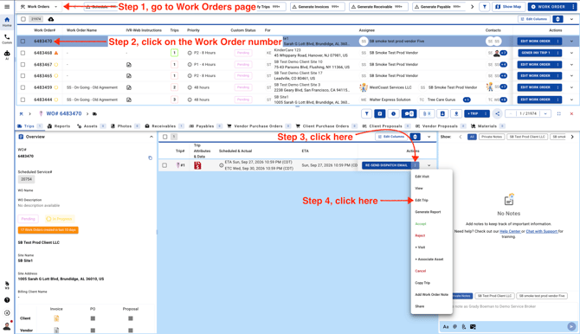
Task: Click the Generate Invoices button
Action: pos(318,7)
